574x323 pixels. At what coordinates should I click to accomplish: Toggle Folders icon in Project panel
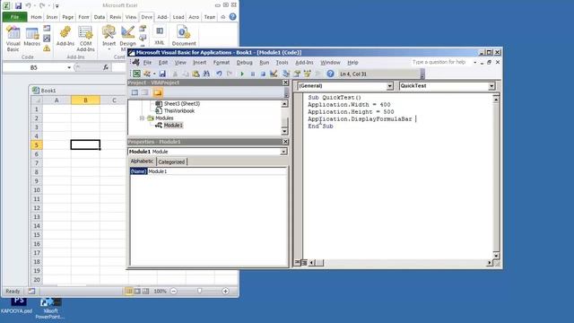pos(158,92)
